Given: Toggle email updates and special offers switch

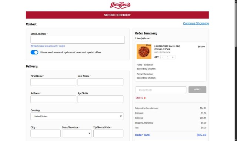Looking at the screenshot, I should coord(34,52).
